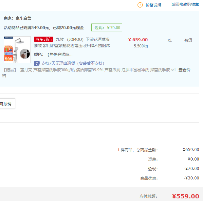The width and height of the screenshot is (203, 201).
Task: Click the 已减70.00元现金 promotion text
Action: pyautogui.click(x=68, y=28)
